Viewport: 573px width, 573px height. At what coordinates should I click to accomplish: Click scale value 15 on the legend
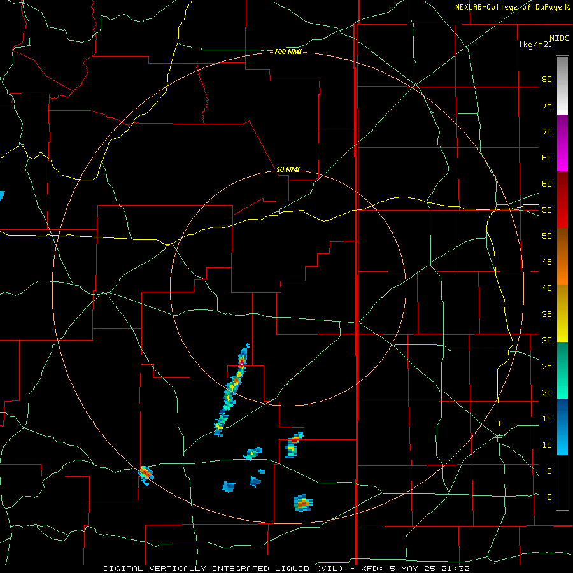pyautogui.click(x=547, y=419)
